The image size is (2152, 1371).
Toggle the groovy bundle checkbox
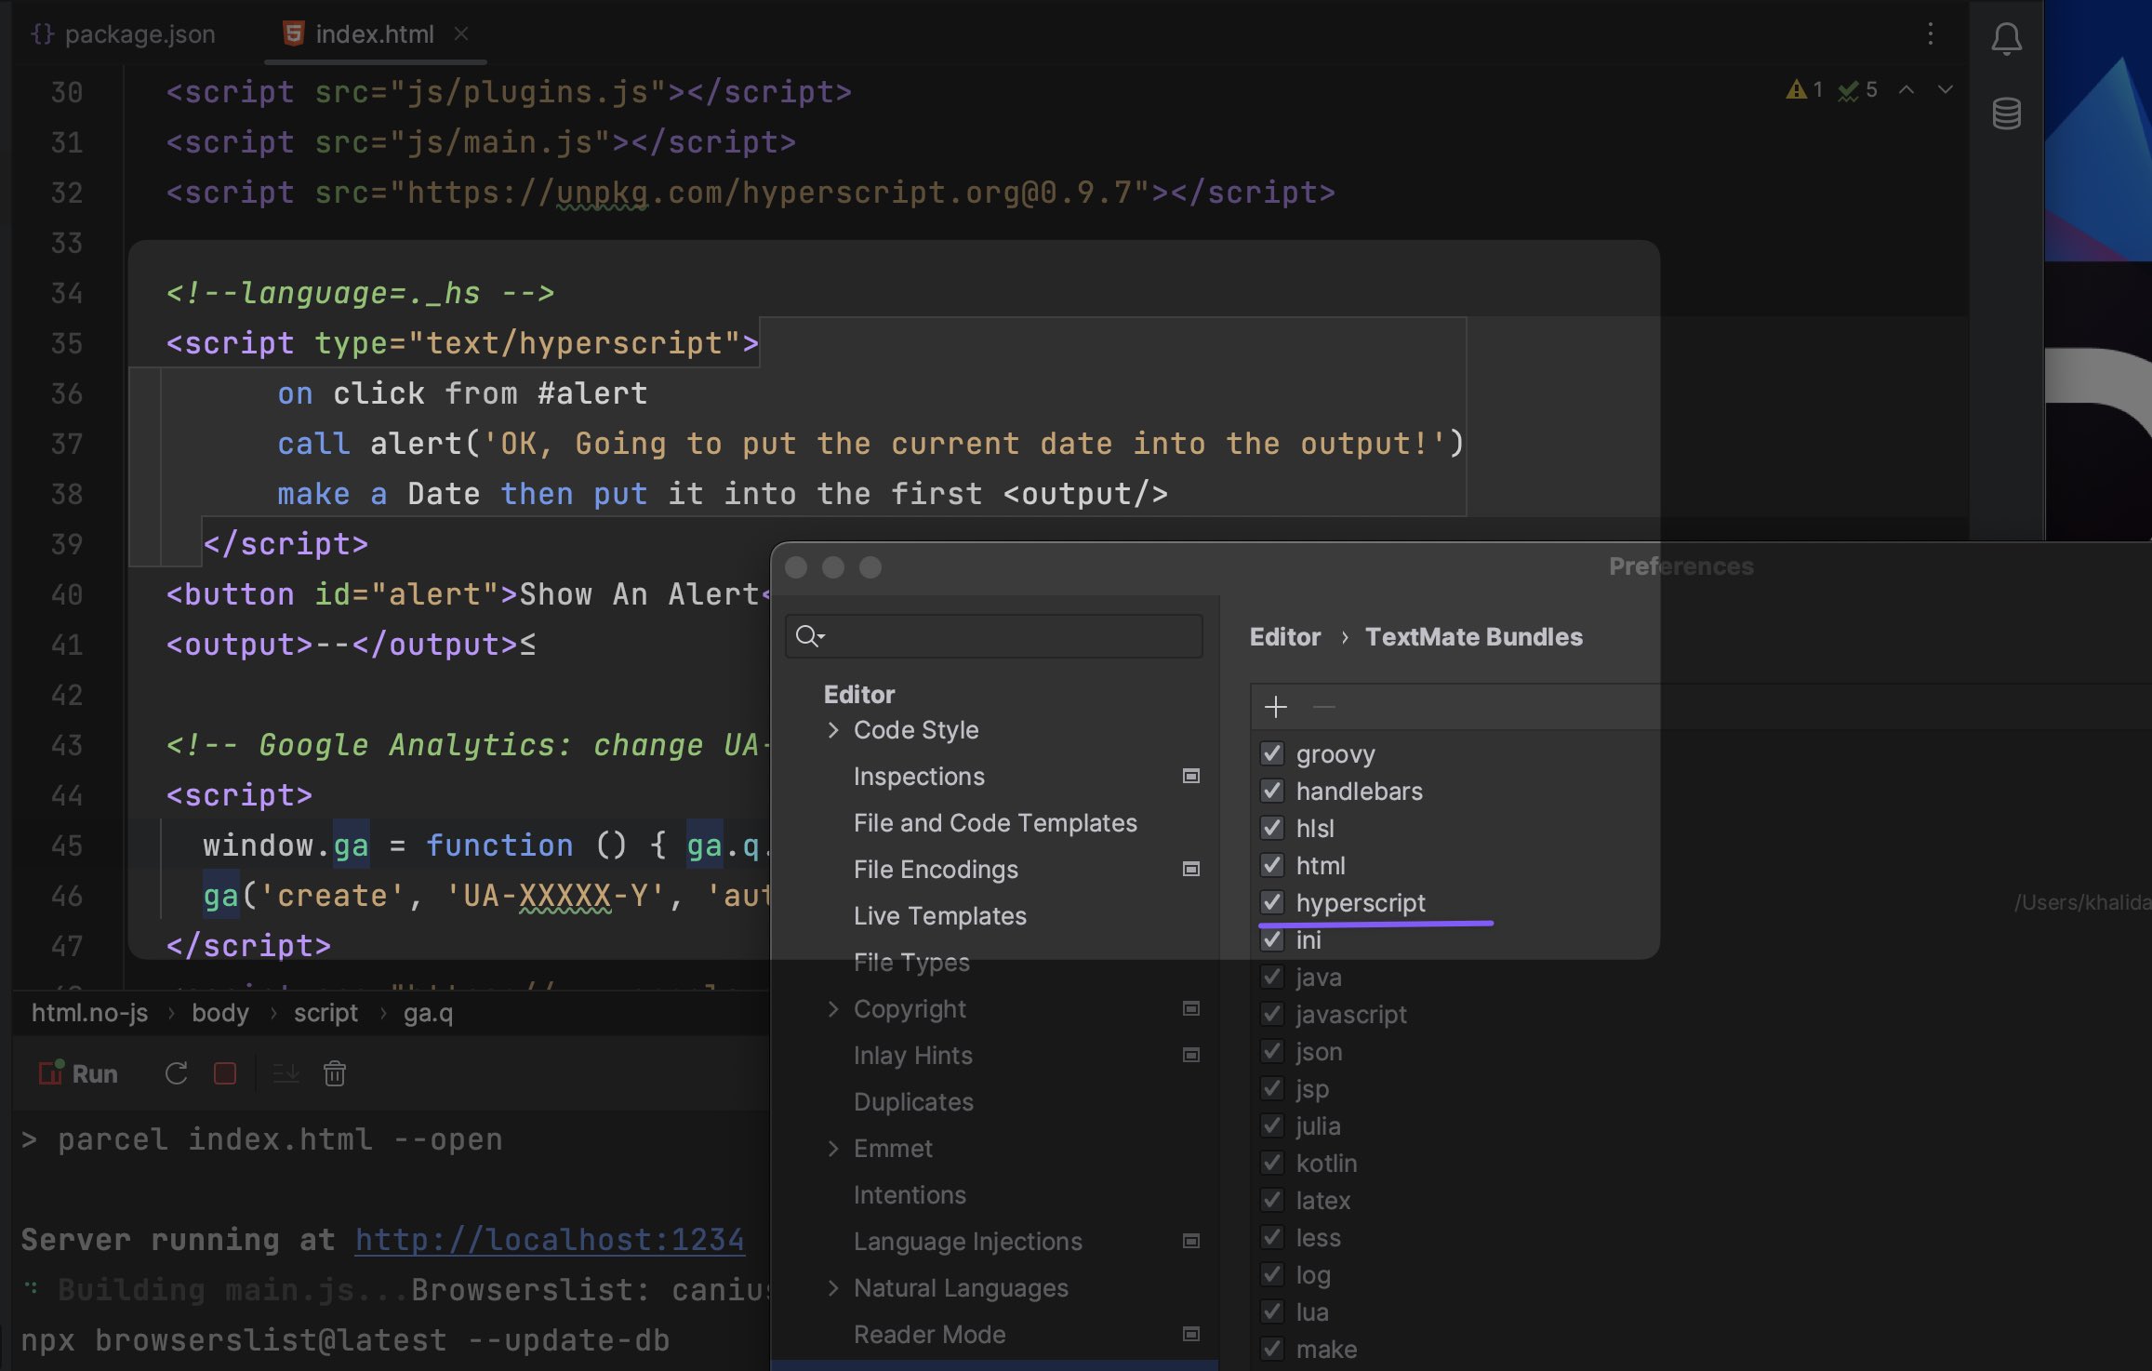pyautogui.click(x=1272, y=753)
